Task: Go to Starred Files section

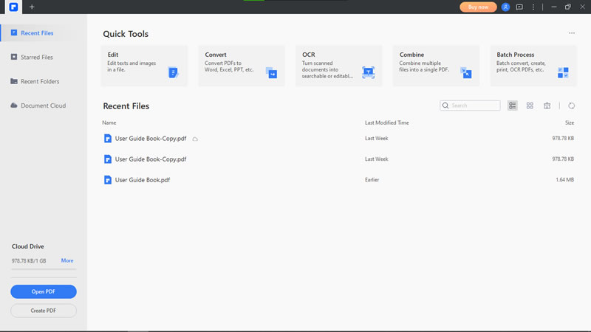Action: (36, 57)
